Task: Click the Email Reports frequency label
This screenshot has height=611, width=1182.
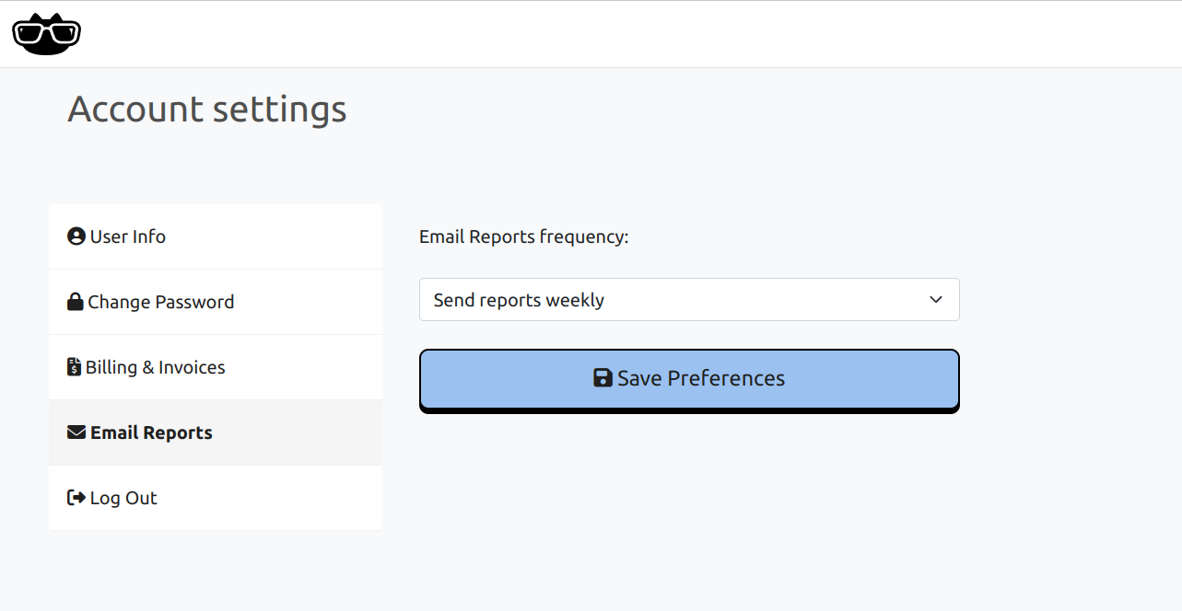Action: [x=523, y=236]
